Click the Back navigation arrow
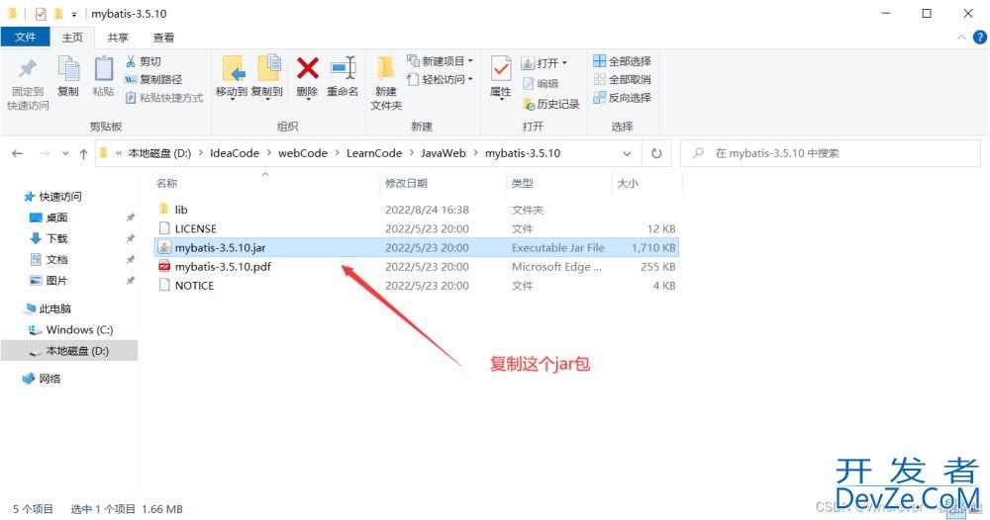The image size is (990, 520). [18, 153]
